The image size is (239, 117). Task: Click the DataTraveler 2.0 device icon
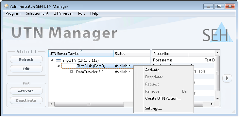tap(72, 71)
